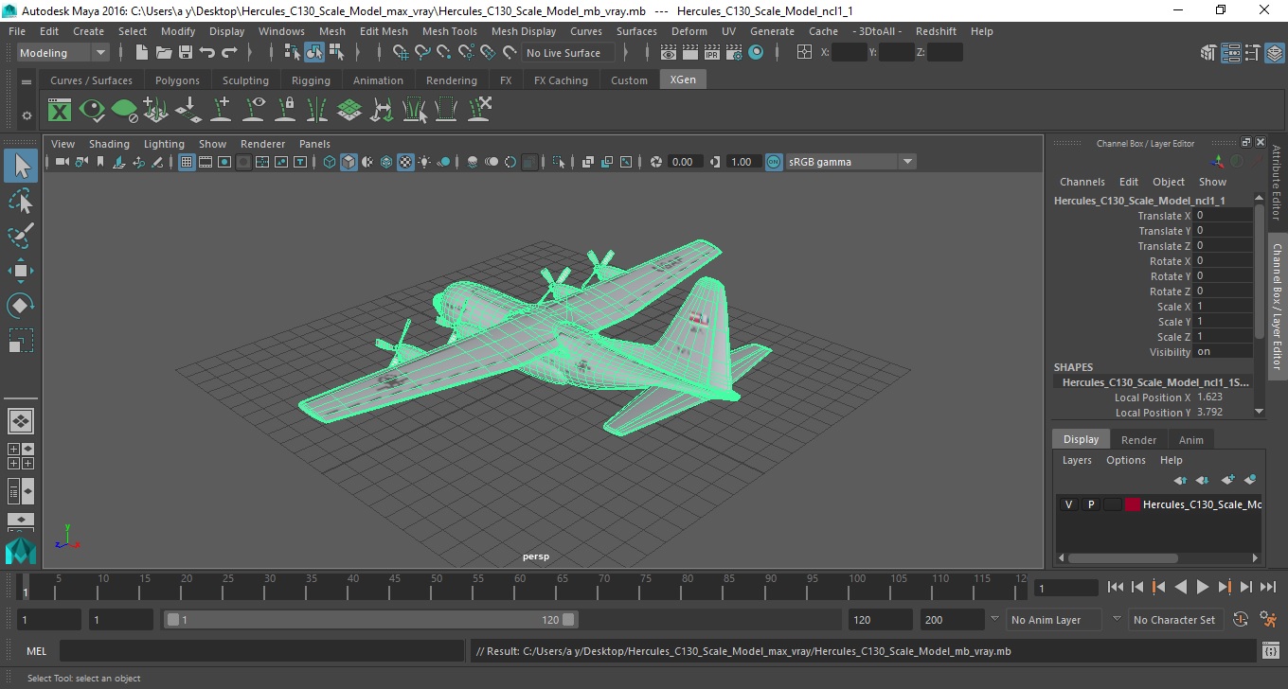The width and height of the screenshot is (1288, 689).
Task: Open the Attribute Editor side tab
Action: [1277, 182]
